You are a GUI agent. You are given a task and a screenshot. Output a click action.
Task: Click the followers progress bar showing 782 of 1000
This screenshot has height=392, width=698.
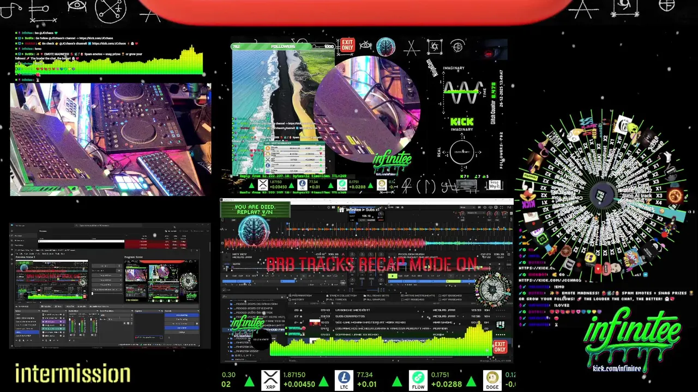pos(283,47)
